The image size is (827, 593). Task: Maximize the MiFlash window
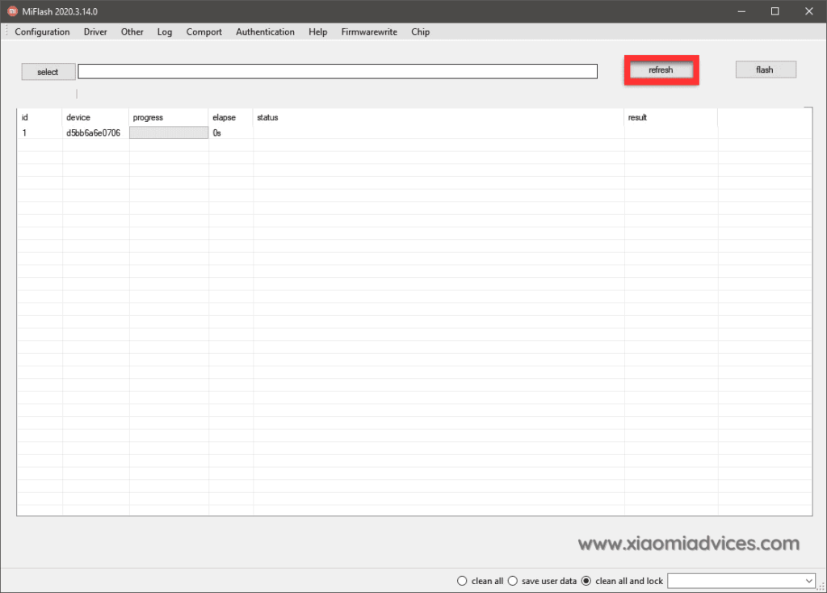pyautogui.click(x=775, y=11)
